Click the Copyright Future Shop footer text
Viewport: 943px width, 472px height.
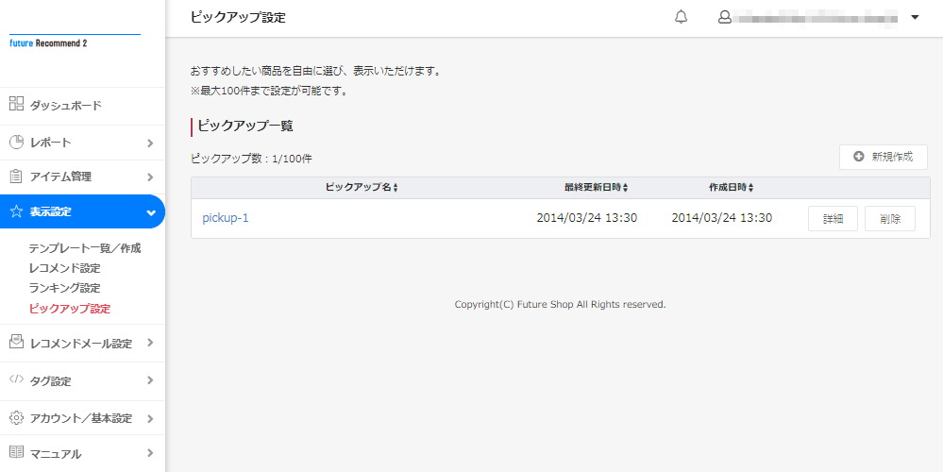pyautogui.click(x=560, y=304)
